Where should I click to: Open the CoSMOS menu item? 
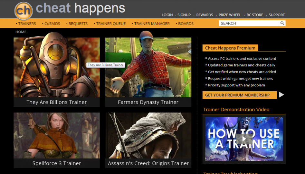pyautogui.click(x=52, y=24)
